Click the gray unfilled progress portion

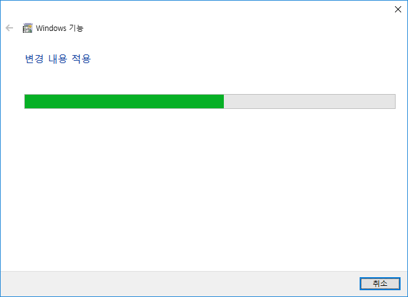click(309, 101)
